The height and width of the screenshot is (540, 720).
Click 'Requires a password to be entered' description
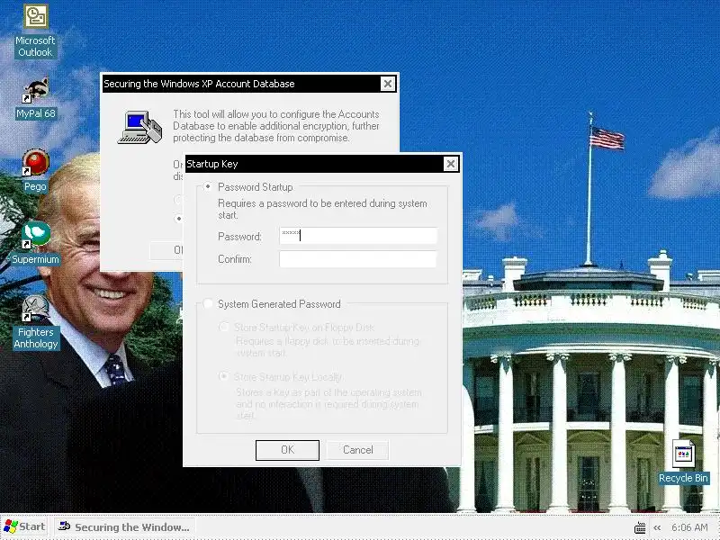pos(322,209)
